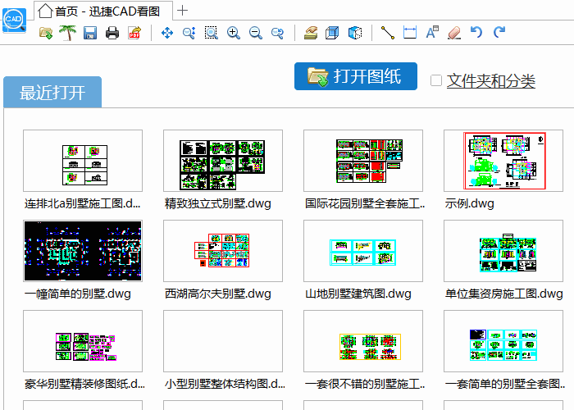
Task: Export to PDF icon
Action: click(x=134, y=33)
